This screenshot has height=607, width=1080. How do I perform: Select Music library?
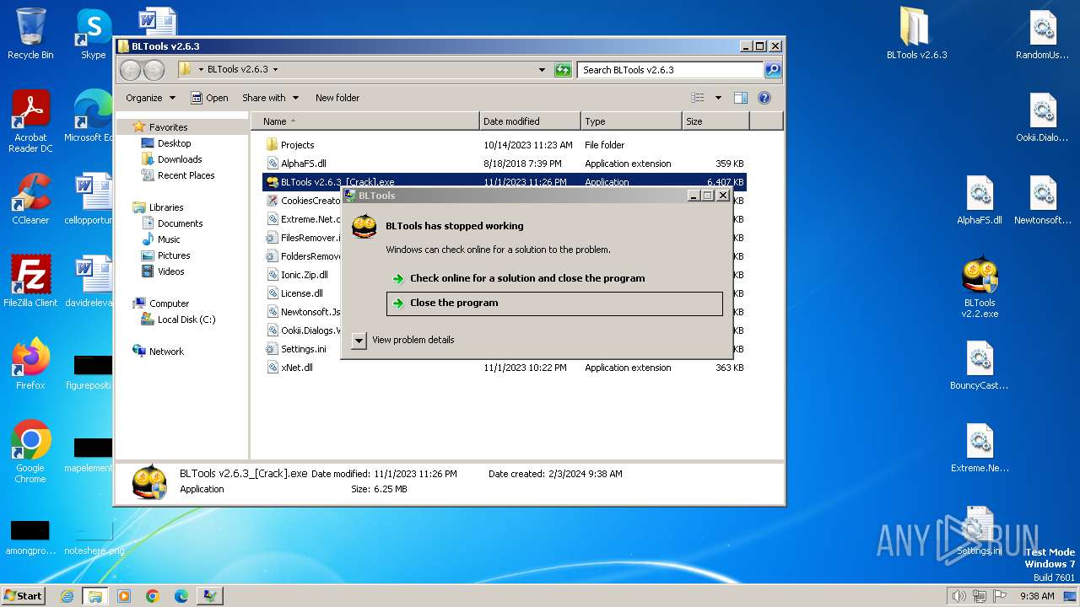pos(169,239)
